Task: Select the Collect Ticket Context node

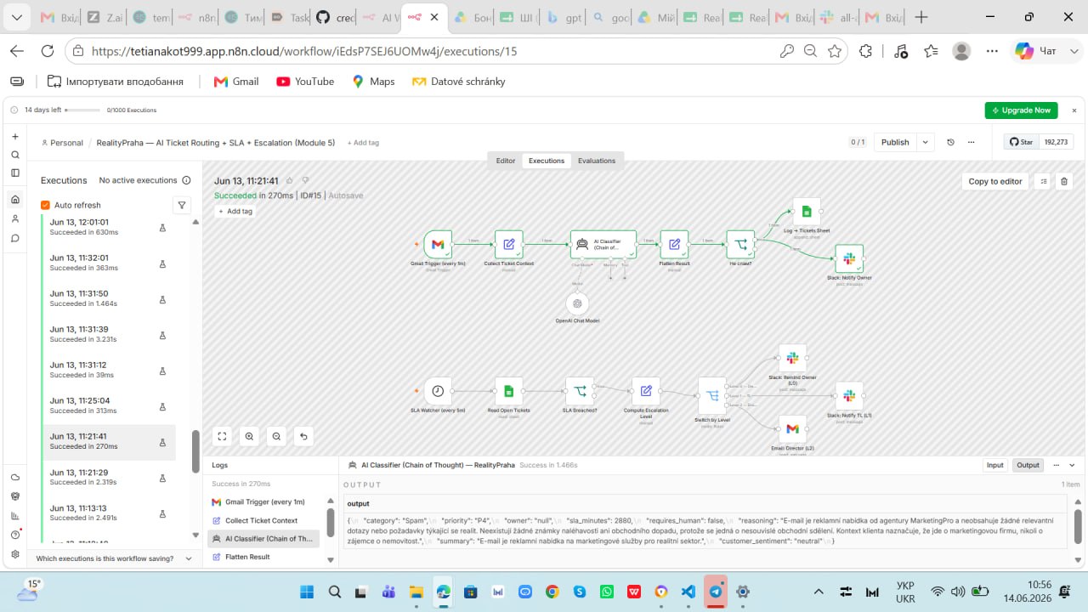Action: click(509, 245)
